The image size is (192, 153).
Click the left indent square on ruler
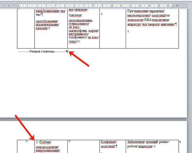tap(18, 8)
